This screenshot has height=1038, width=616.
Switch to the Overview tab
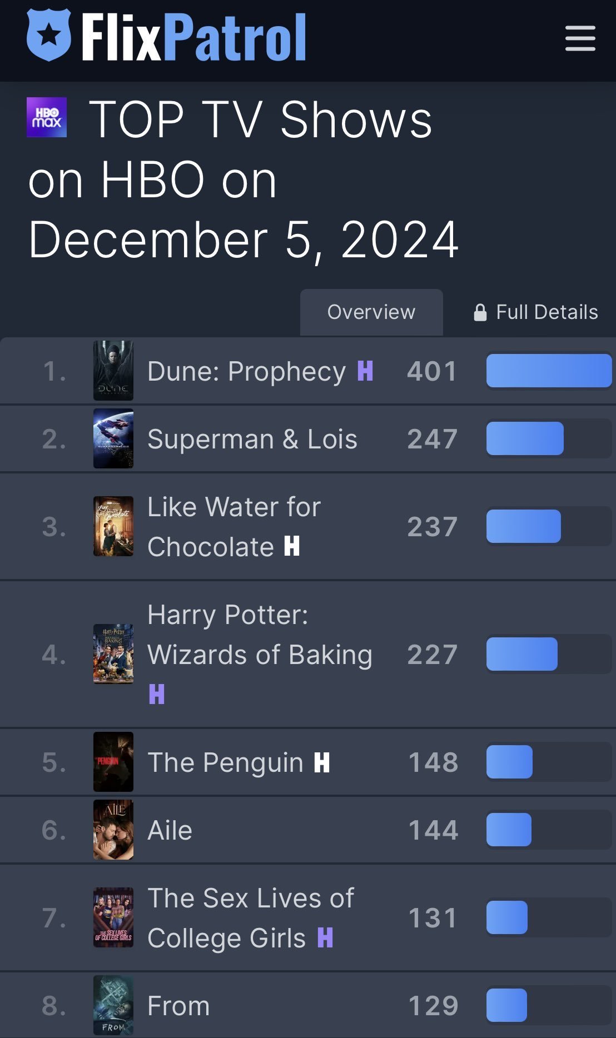[x=371, y=312]
